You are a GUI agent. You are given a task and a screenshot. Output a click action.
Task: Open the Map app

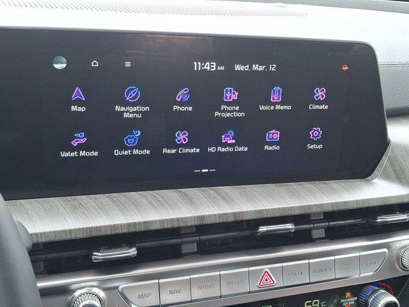tap(78, 99)
